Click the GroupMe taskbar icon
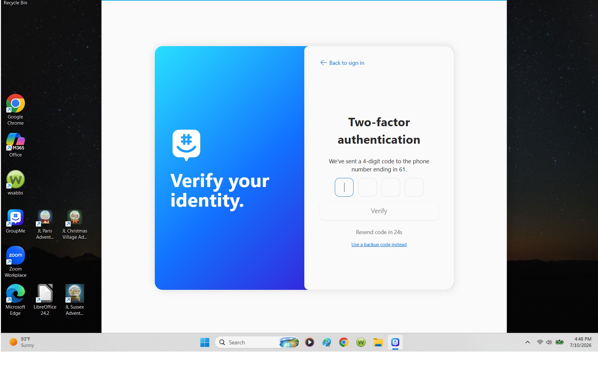This screenshot has width=598, height=374. click(x=395, y=342)
